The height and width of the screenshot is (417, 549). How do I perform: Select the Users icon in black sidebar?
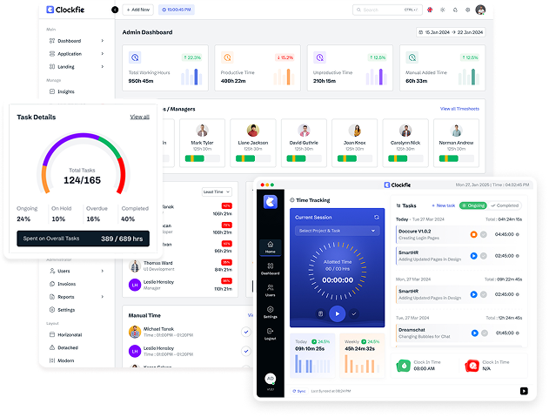click(270, 290)
